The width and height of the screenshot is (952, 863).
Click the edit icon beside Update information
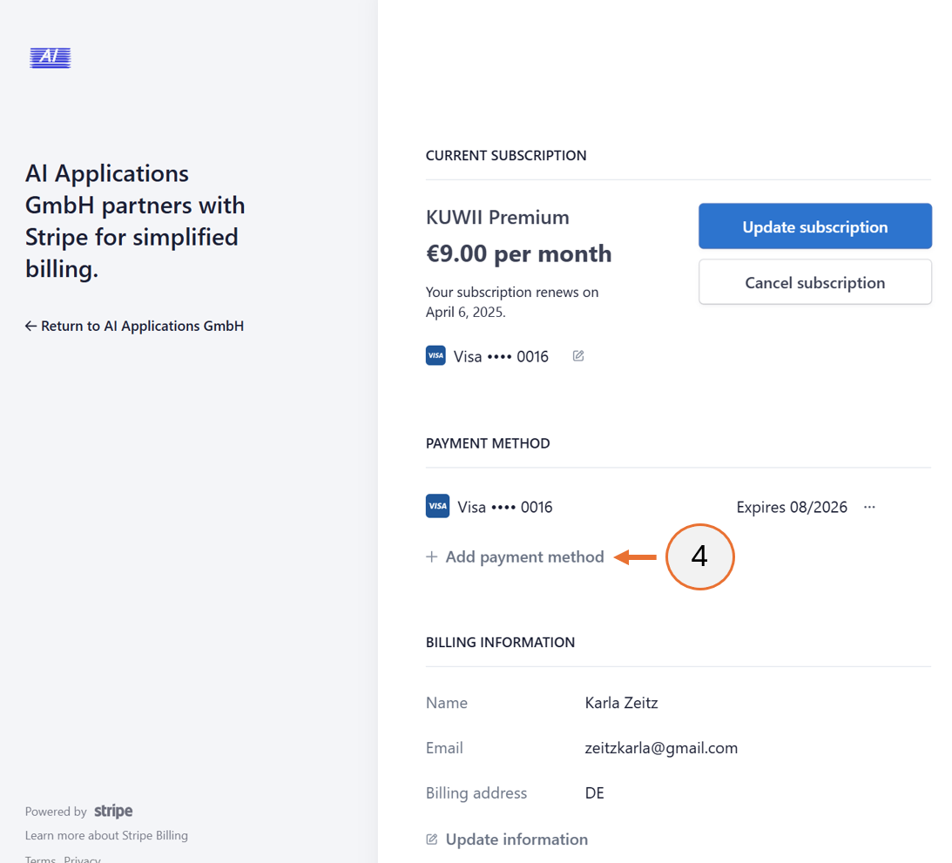(431, 839)
